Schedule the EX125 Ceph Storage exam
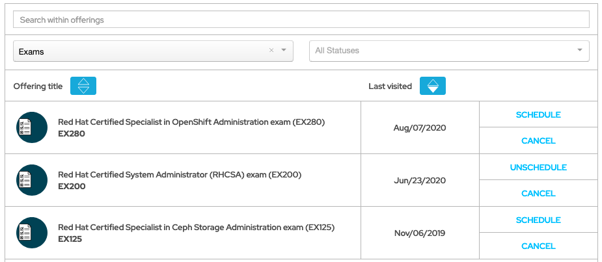 (538, 220)
